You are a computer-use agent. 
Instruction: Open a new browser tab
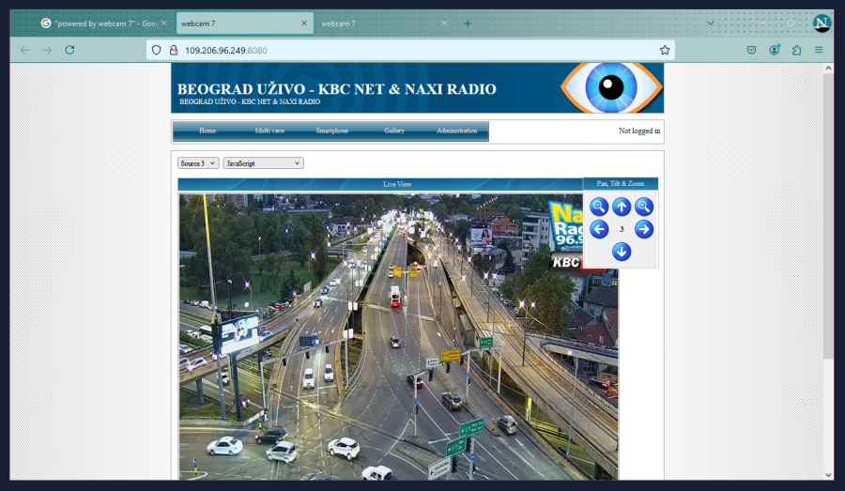468,23
